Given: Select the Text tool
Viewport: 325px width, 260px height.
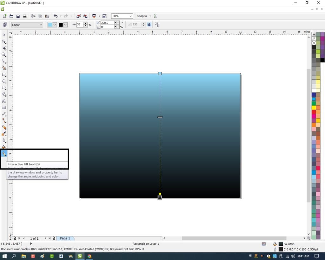Looking at the screenshot, I should [x=4, y=101].
